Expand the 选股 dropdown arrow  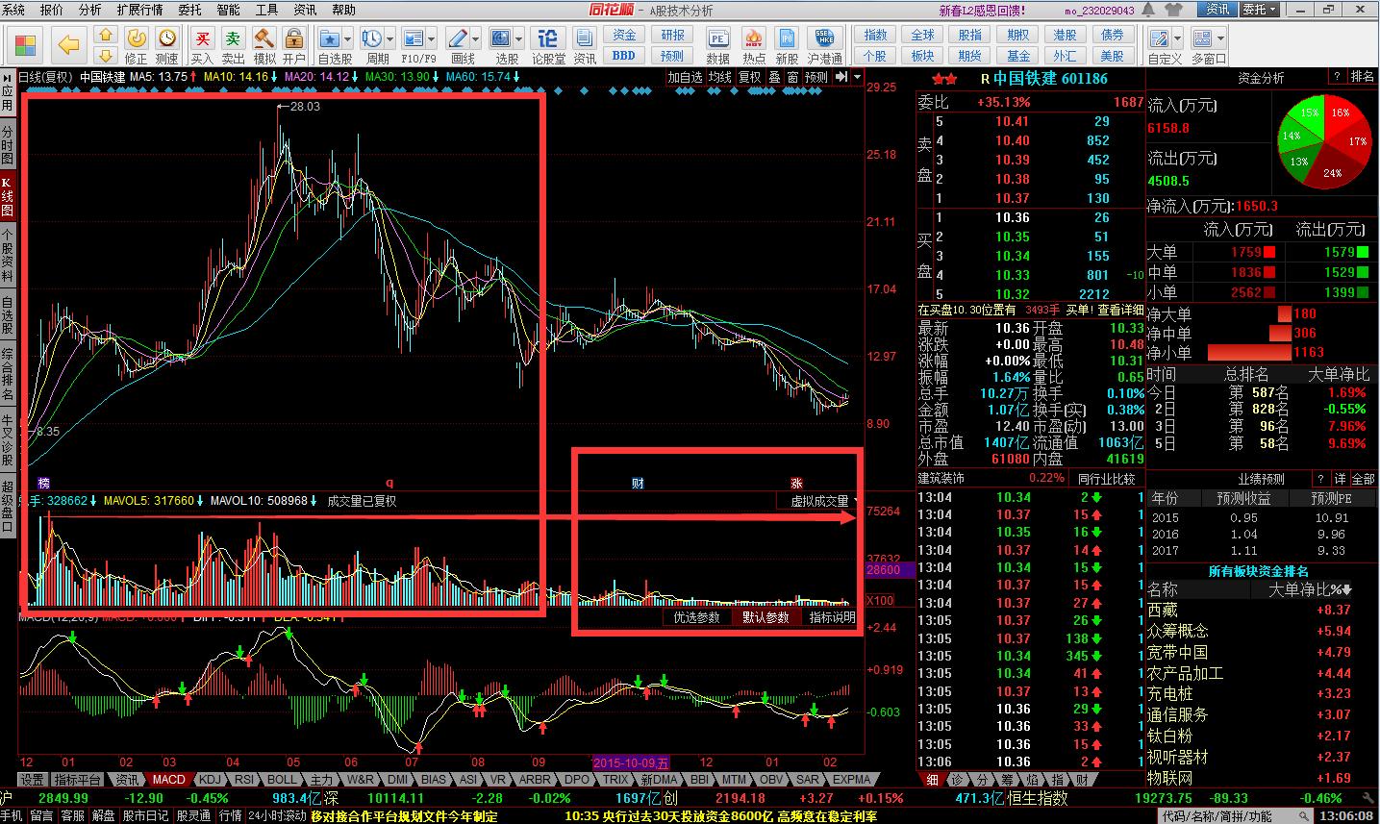tap(518, 38)
